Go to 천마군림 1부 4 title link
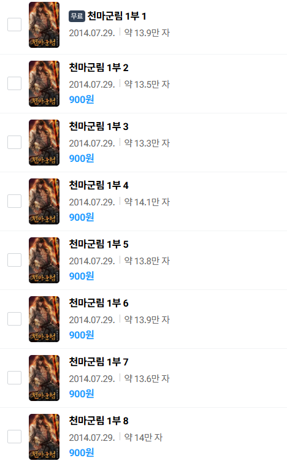The width and height of the screenshot is (287, 466). tap(99, 185)
